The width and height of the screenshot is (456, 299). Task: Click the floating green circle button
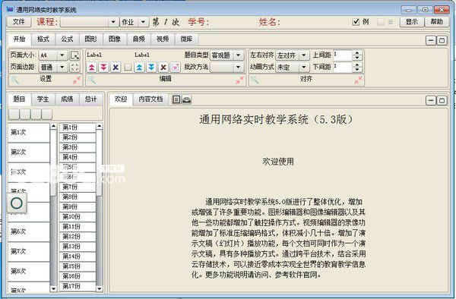(17, 203)
